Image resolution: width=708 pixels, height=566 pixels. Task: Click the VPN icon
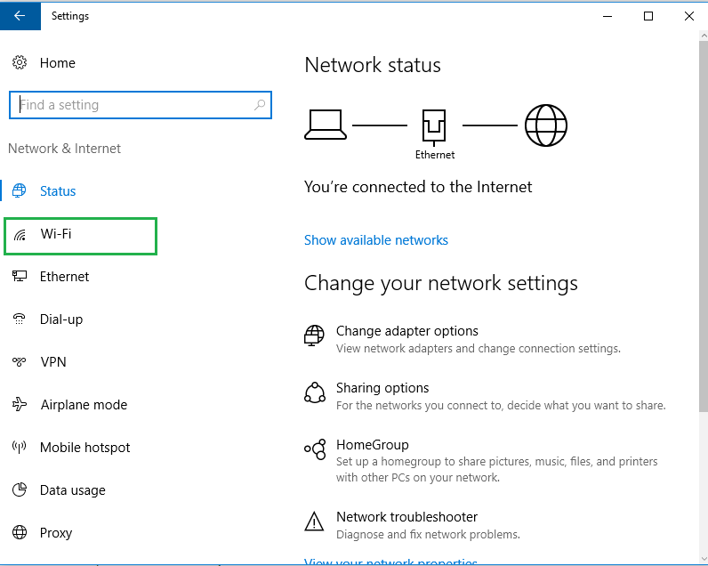20,362
